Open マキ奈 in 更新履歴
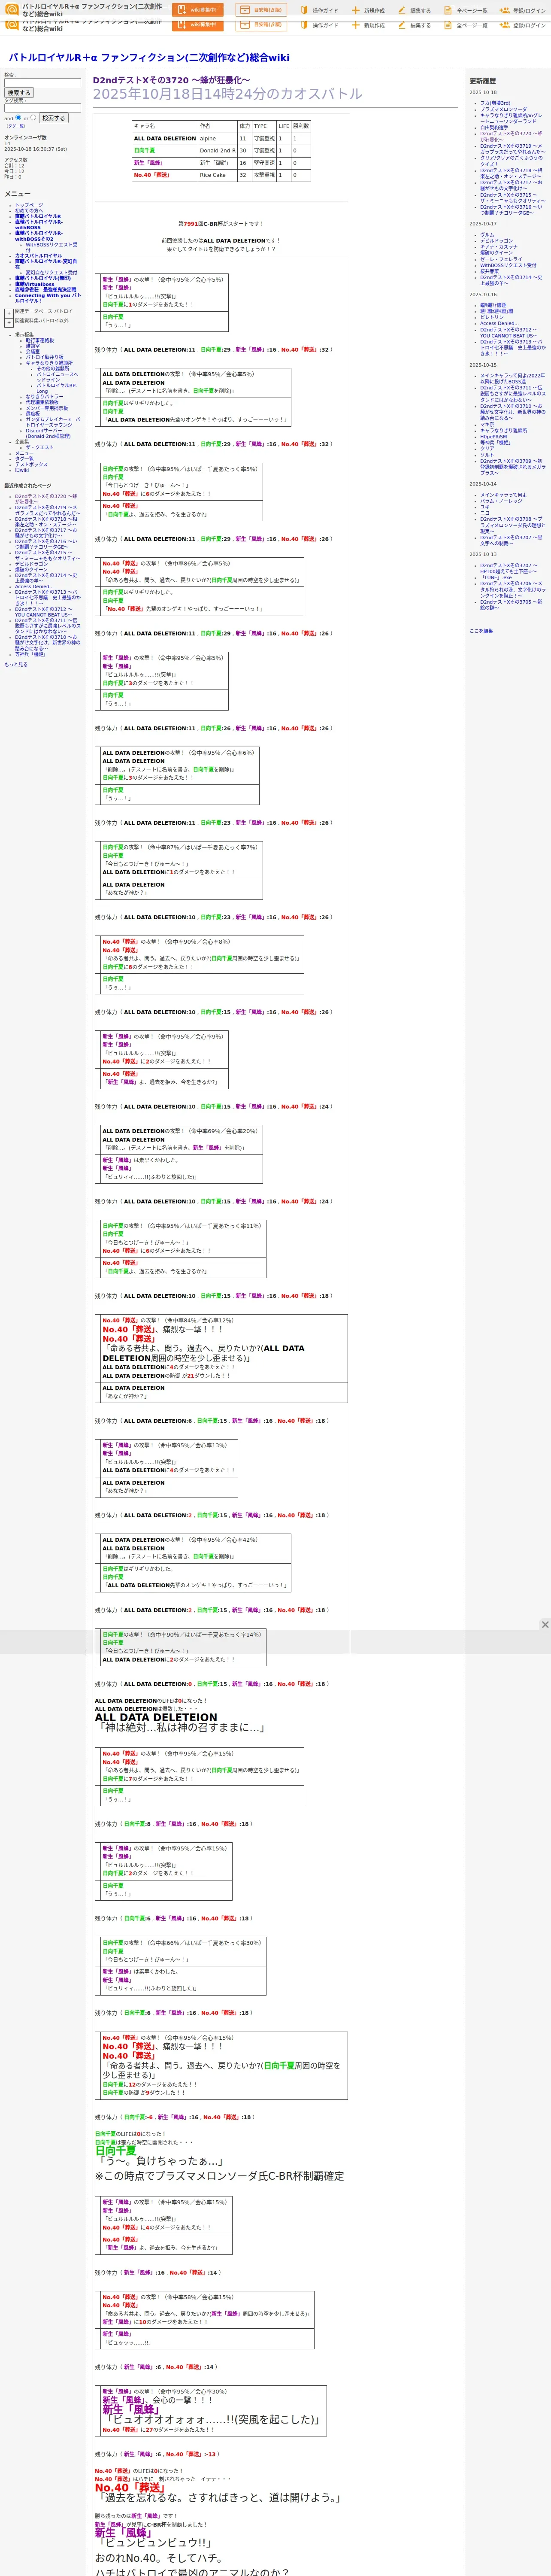The height and width of the screenshot is (2576, 551). [x=487, y=425]
